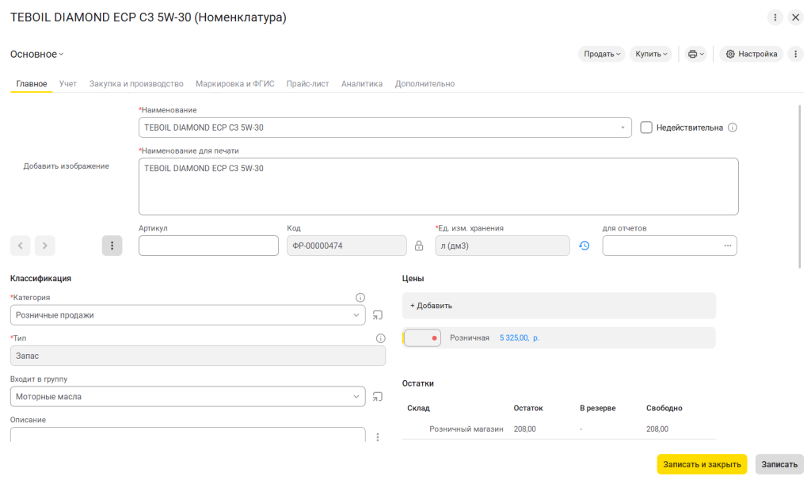
Task: Expand the Продать menu button
Action: [x=602, y=54]
